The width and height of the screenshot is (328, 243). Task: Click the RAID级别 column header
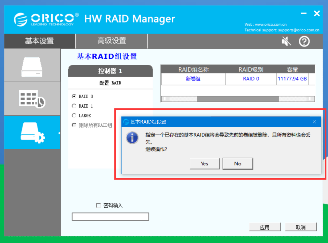pyautogui.click(x=251, y=70)
